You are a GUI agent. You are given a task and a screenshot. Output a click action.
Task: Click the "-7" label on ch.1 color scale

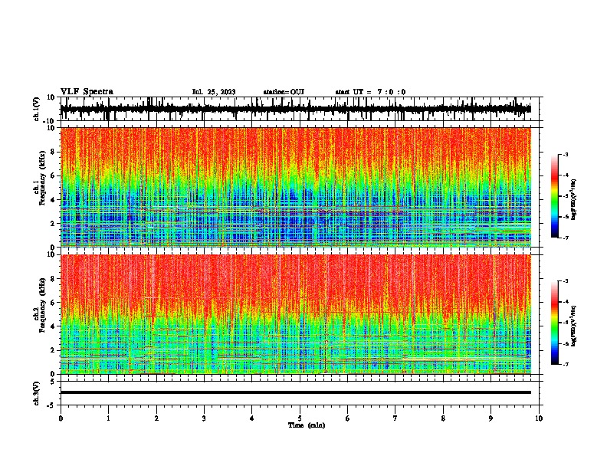(x=565, y=238)
